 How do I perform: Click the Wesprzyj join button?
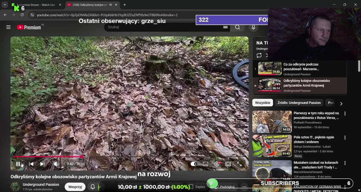pyautogui.click(x=75, y=187)
